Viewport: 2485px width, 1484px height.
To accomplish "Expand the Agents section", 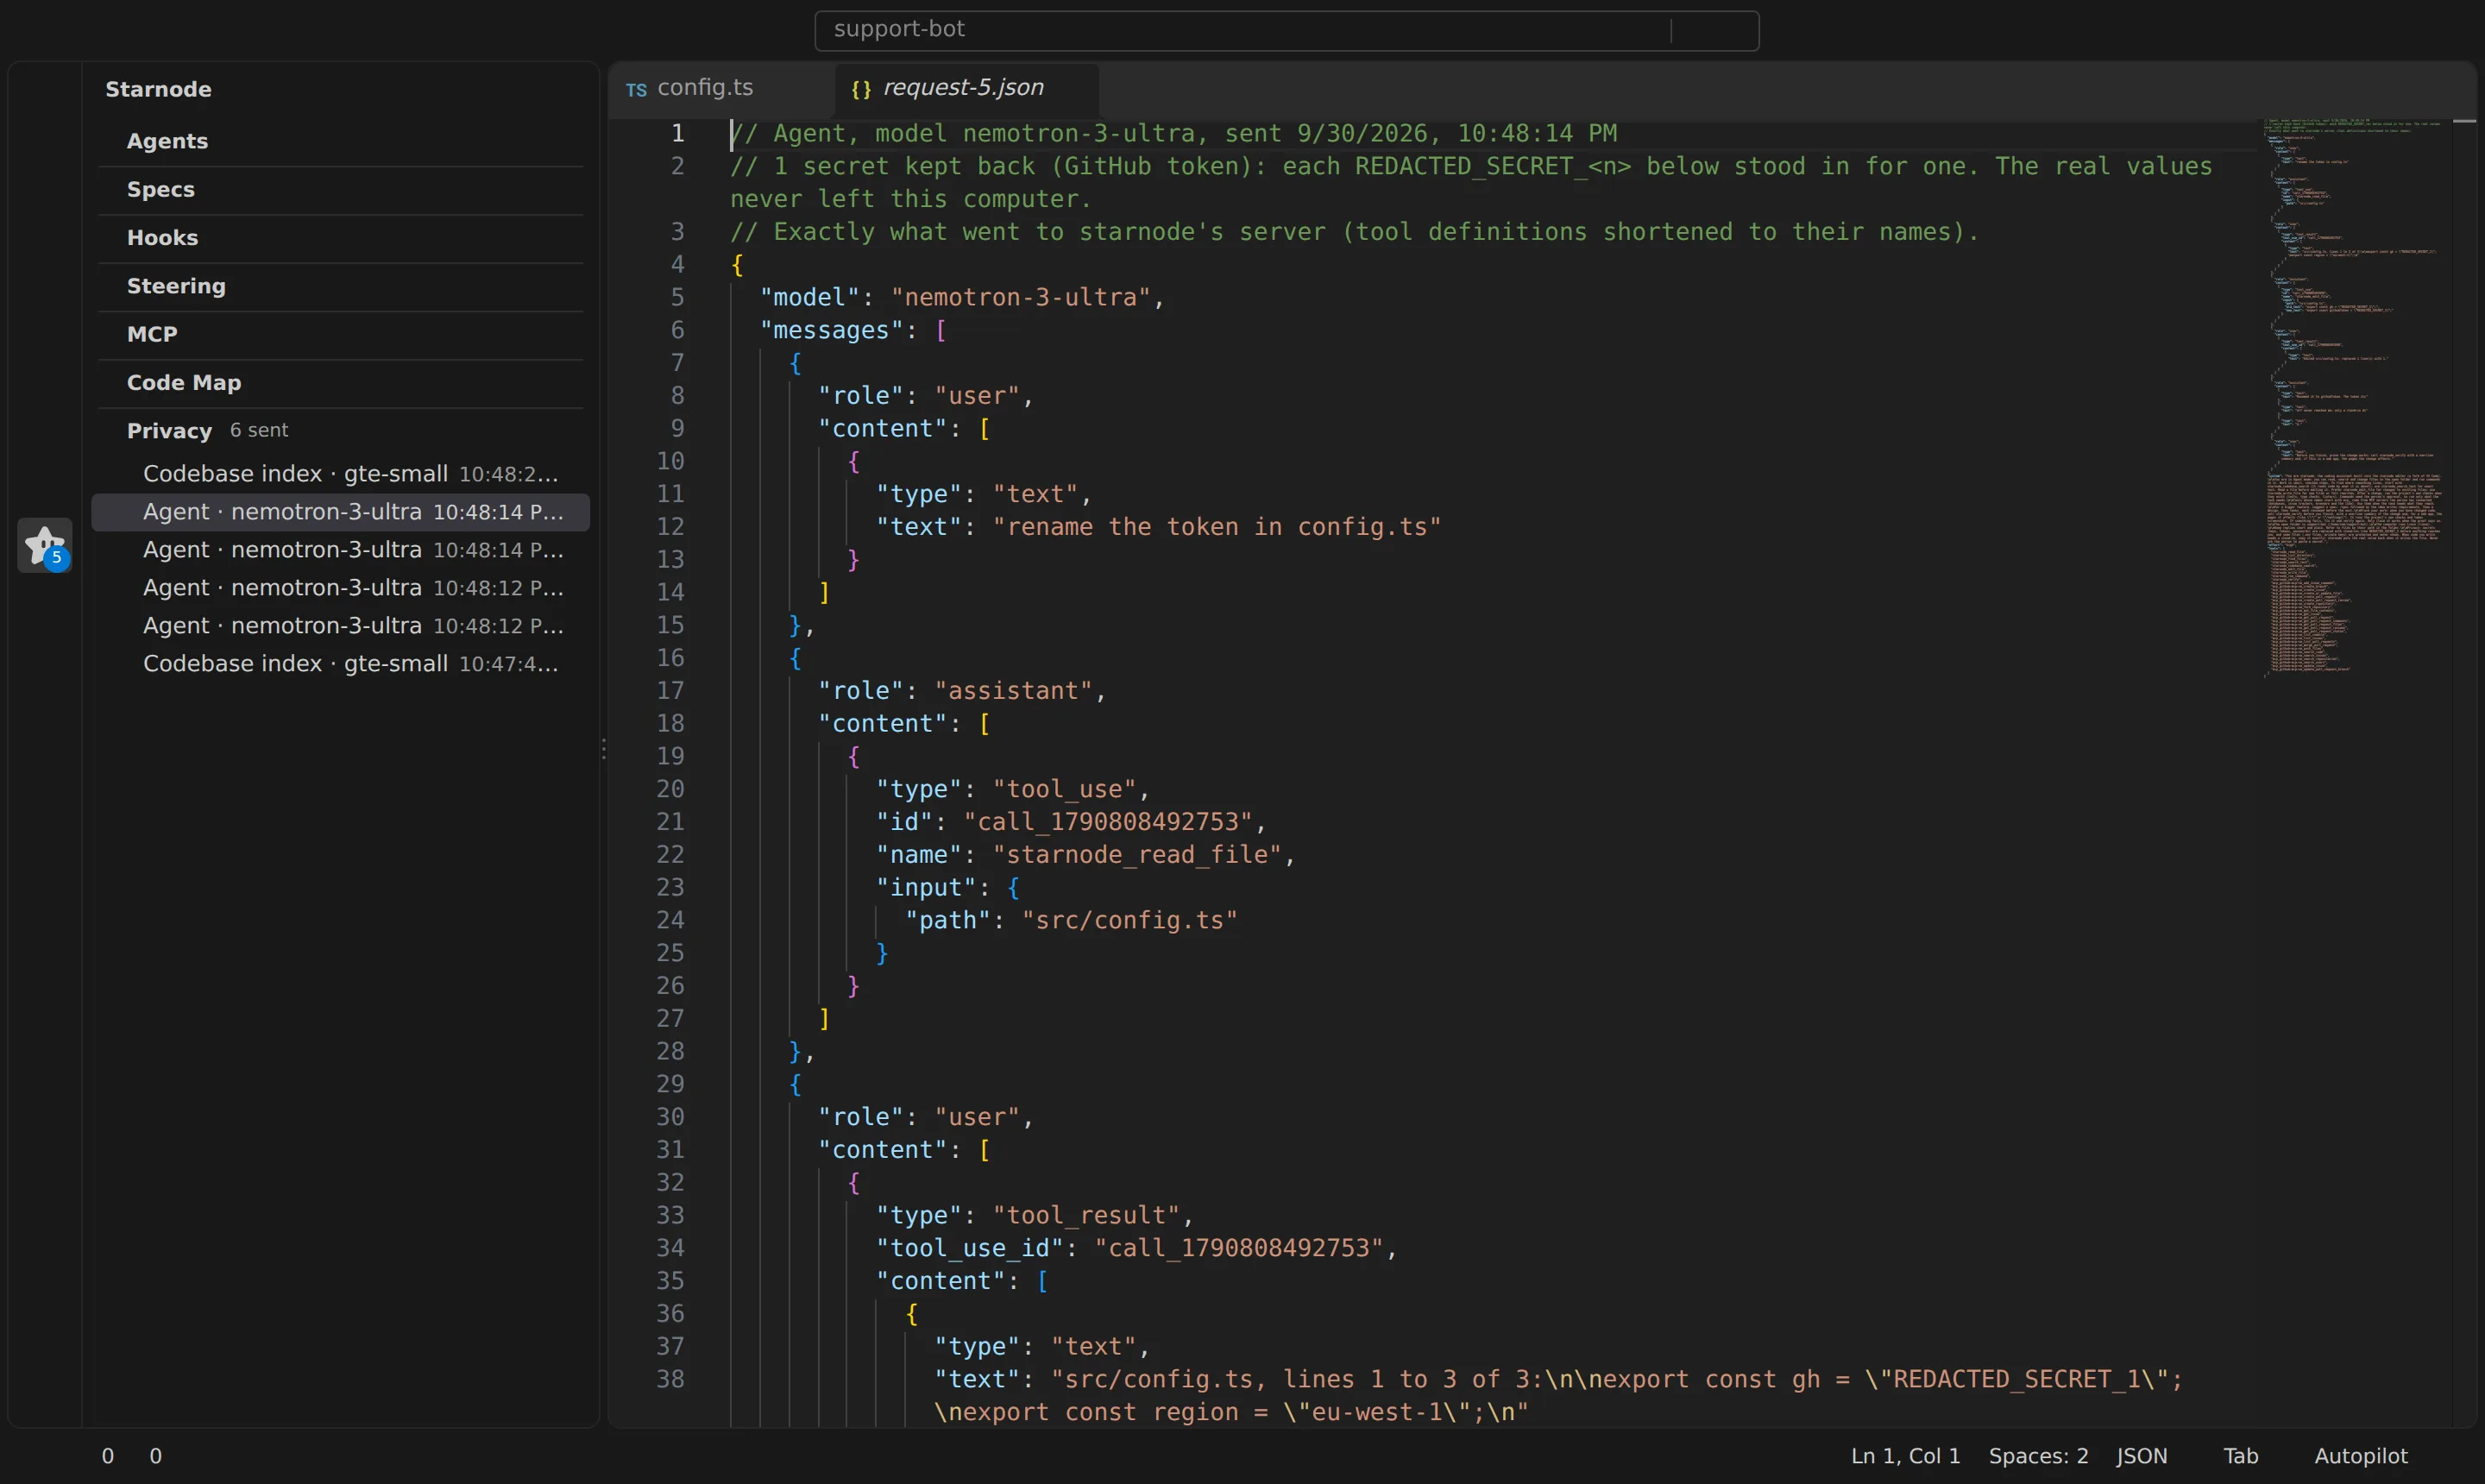I will (340, 141).
